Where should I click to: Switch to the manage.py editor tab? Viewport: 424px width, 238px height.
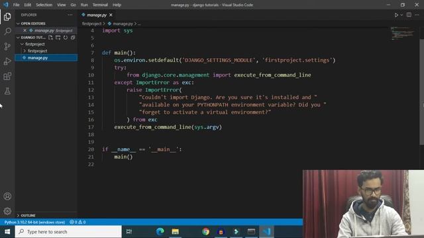(97, 15)
